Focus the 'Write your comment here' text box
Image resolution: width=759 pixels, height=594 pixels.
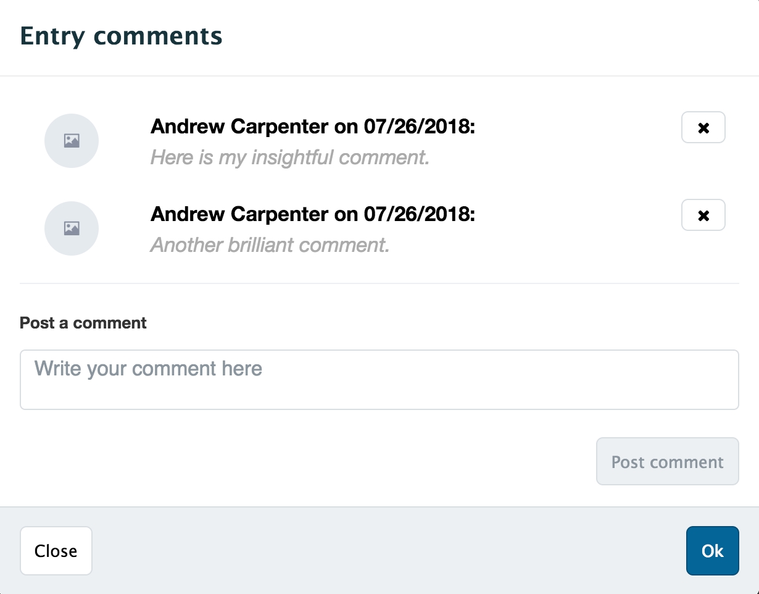379,379
